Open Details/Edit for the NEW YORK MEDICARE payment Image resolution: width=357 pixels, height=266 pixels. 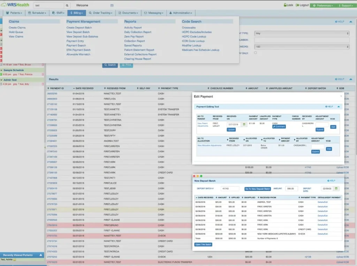(322, 234)
